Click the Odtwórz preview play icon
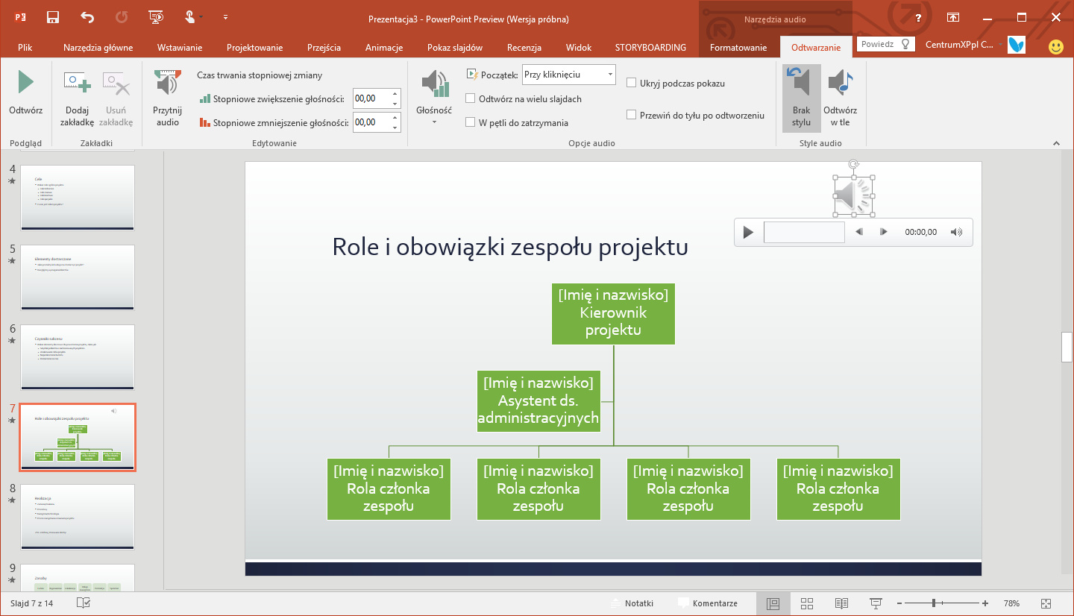 pos(25,83)
